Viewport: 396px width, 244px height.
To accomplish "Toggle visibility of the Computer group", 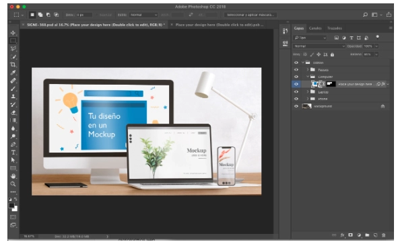I will point(296,77).
